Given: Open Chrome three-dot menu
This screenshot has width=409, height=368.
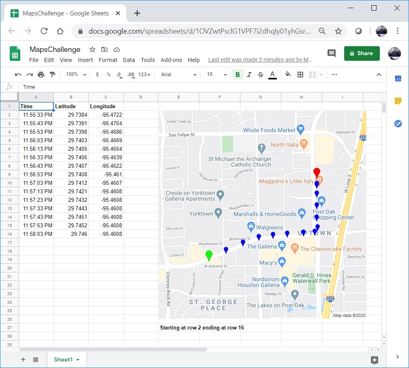Looking at the screenshot, I should tap(398, 31).
